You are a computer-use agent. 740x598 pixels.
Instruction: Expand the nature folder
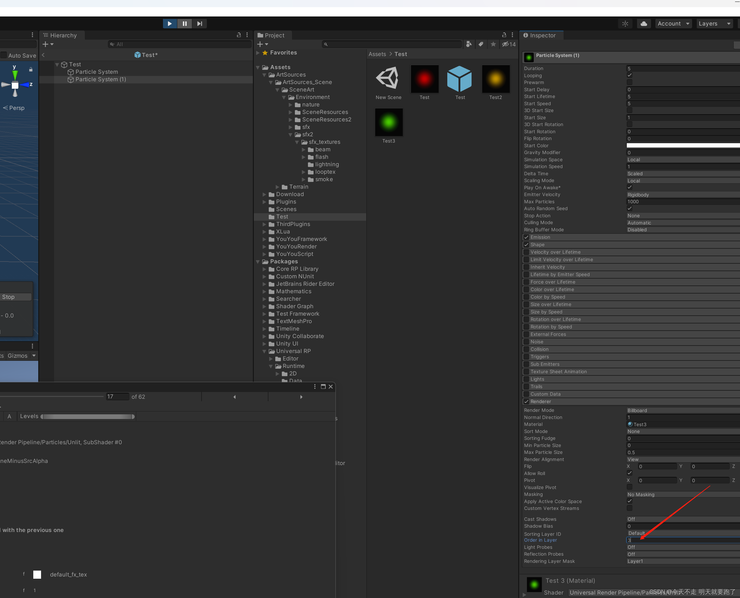point(291,105)
